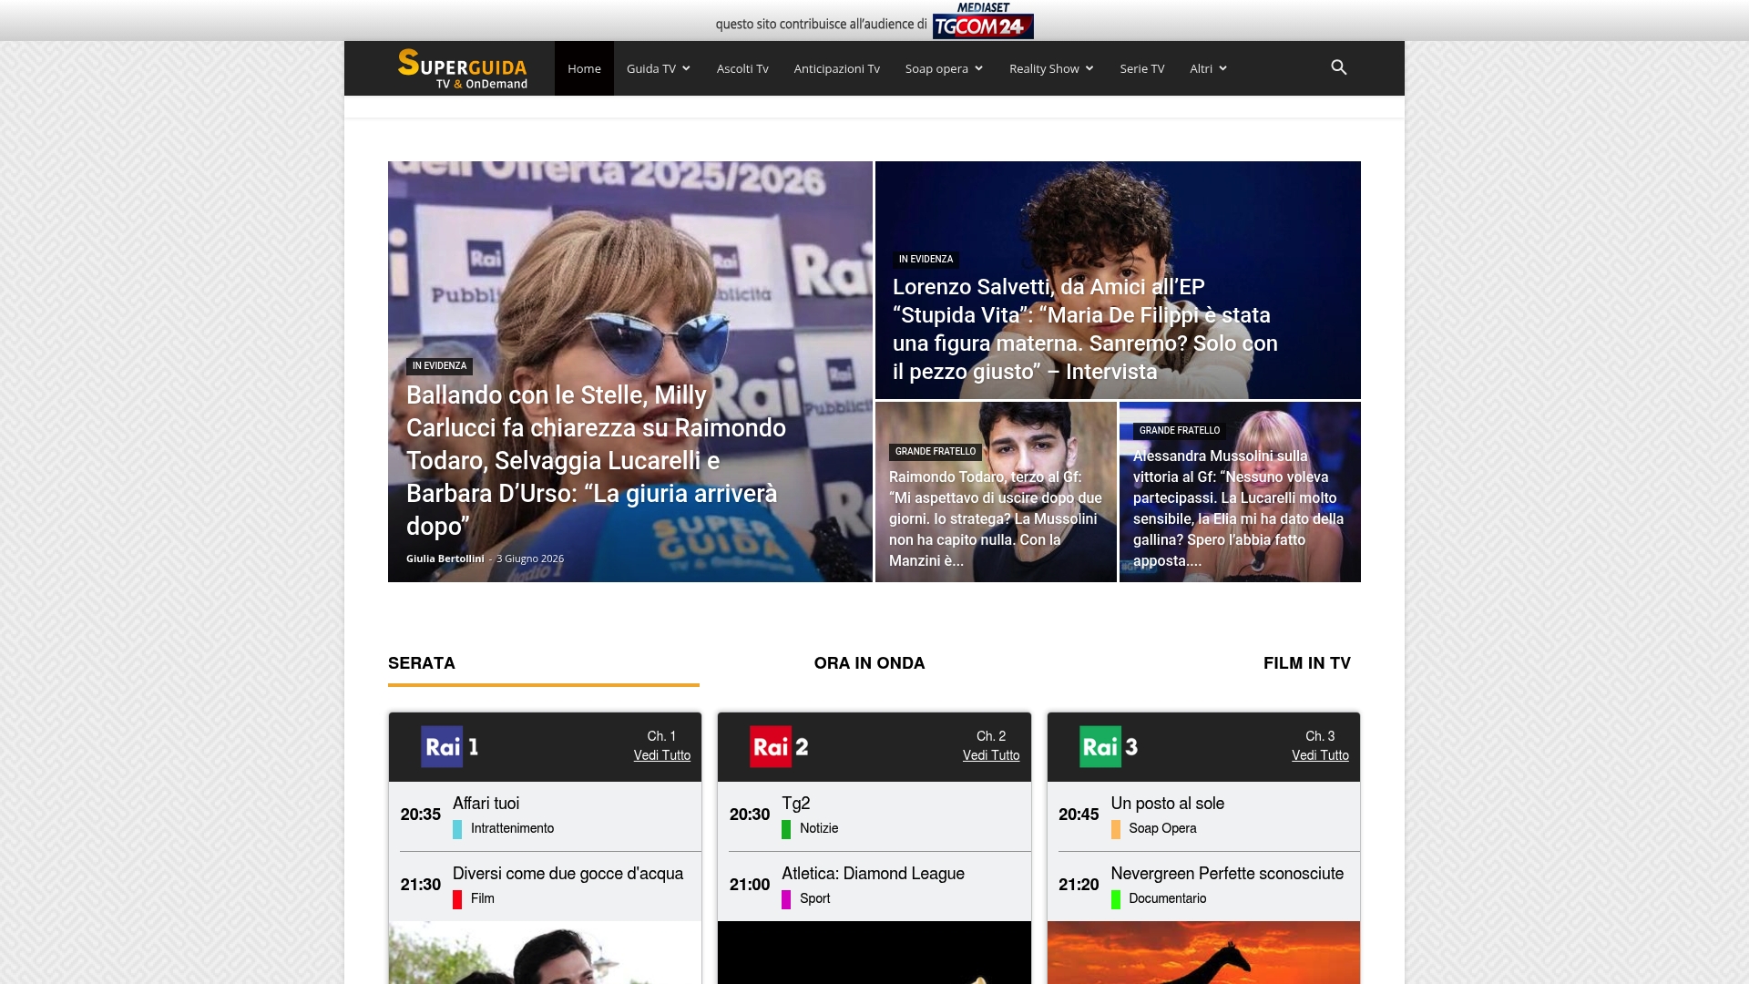Click the Rai 3 channel logo
Image resolution: width=1749 pixels, height=984 pixels.
pyautogui.click(x=1109, y=747)
